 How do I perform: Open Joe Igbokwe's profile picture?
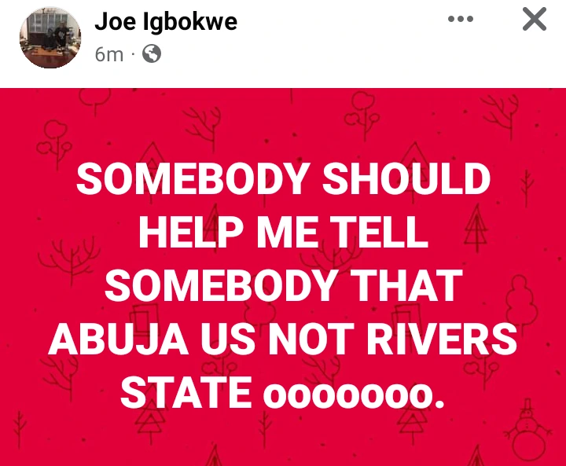point(50,38)
